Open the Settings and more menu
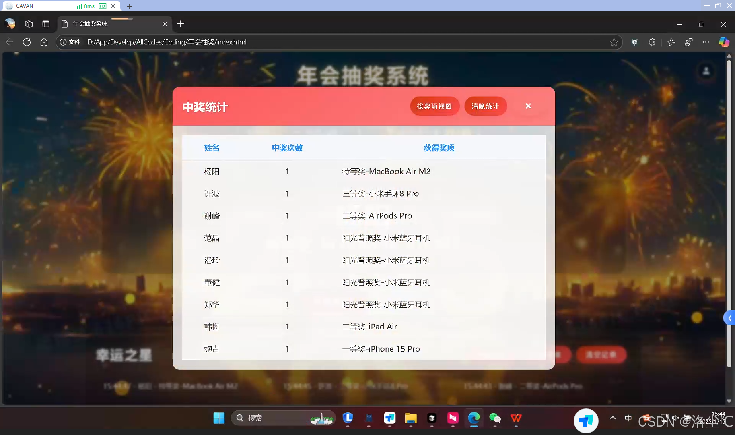 (706, 42)
